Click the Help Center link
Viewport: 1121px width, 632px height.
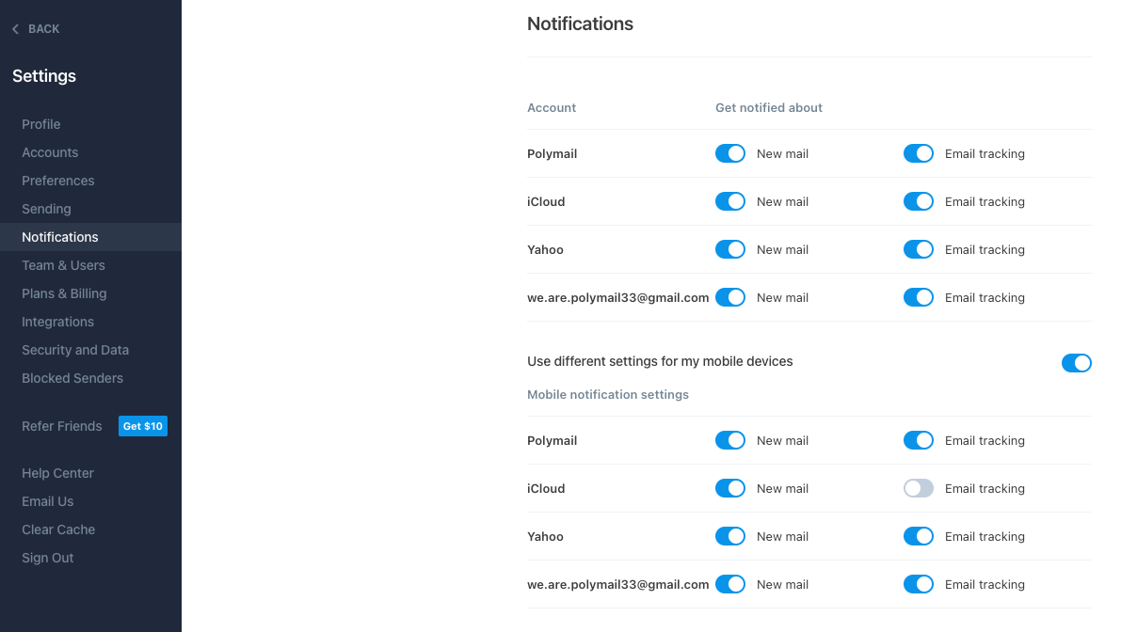coord(57,473)
